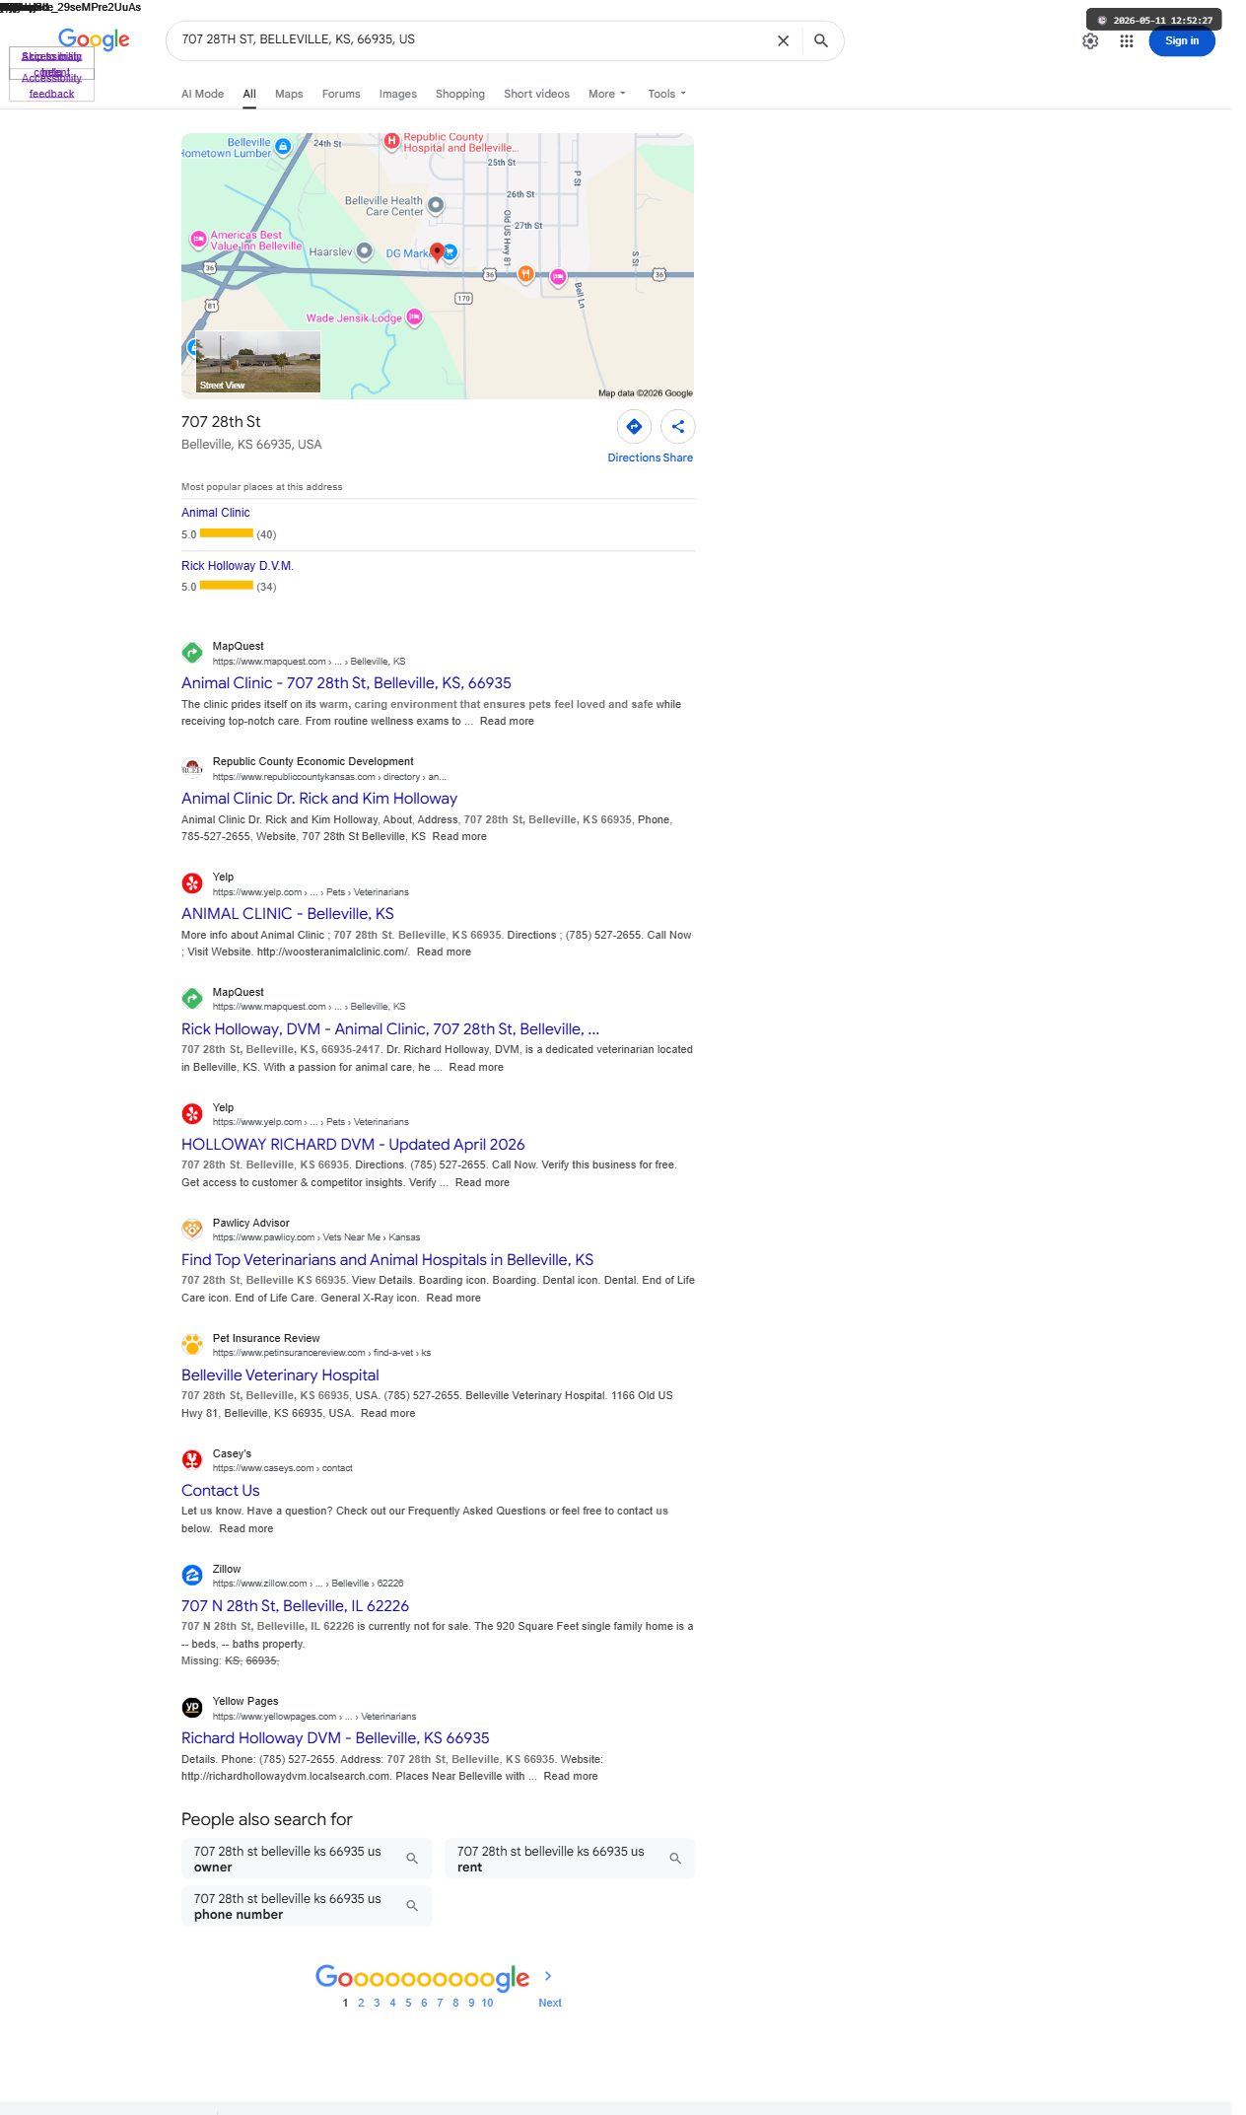Screen dimensions: 1246x2115
Task: Click Zillow favicon icon
Action: point(192,1575)
